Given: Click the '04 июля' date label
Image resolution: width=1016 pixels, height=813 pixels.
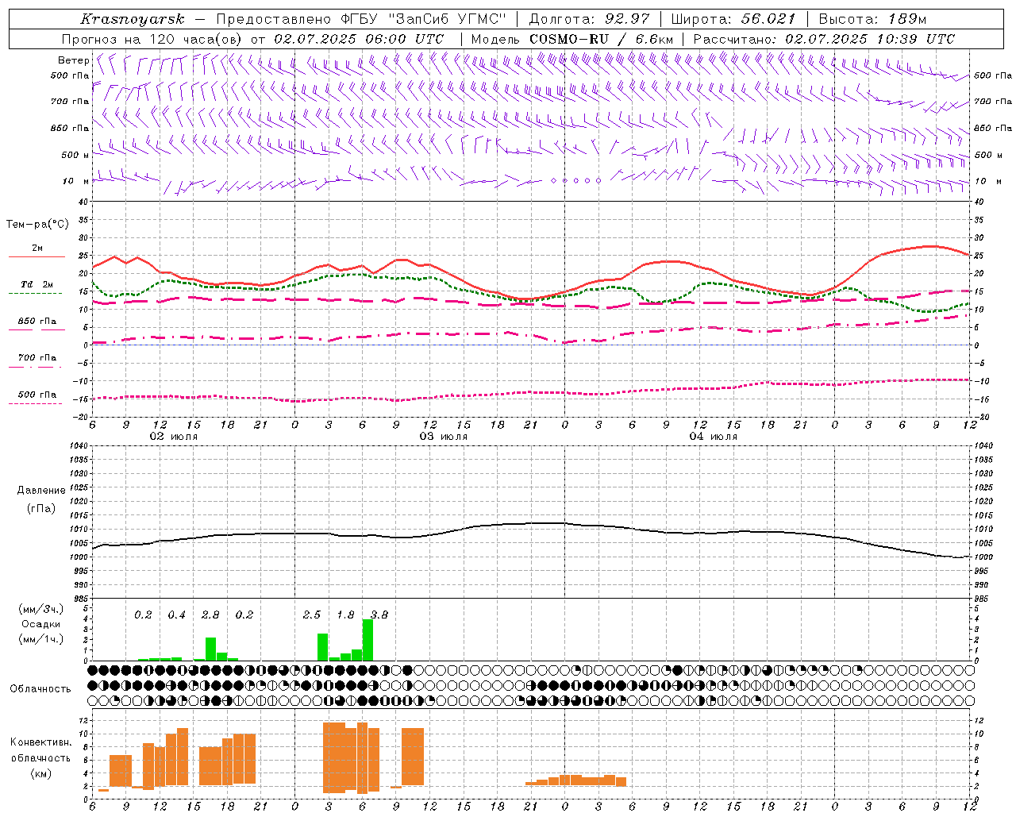Looking at the screenshot, I should tap(714, 437).
